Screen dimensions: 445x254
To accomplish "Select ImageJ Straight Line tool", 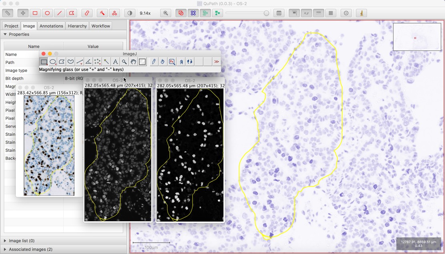I will pyautogui.click(x=80, y=62).
